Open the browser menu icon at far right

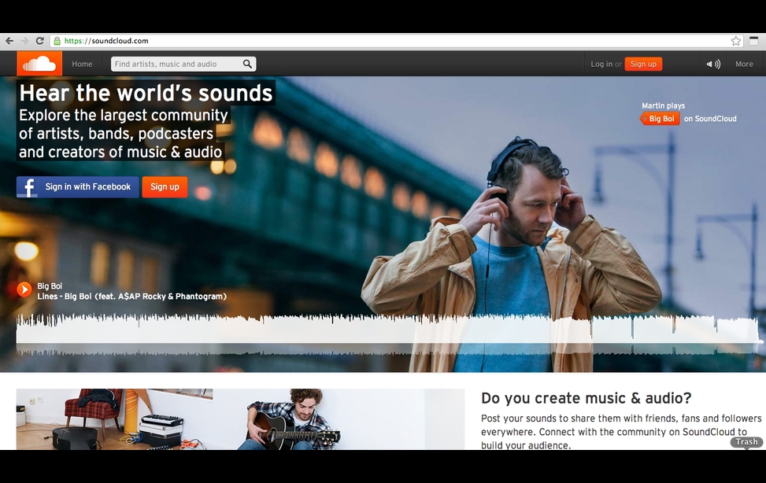pos(754,41)
